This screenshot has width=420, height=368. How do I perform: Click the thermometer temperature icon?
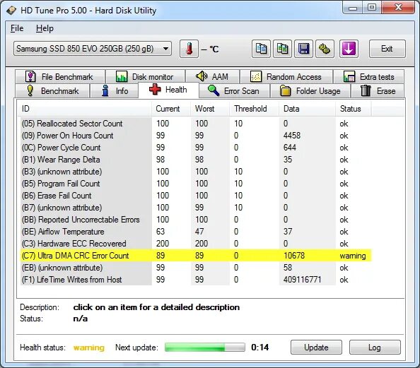[x=189, y=49]
